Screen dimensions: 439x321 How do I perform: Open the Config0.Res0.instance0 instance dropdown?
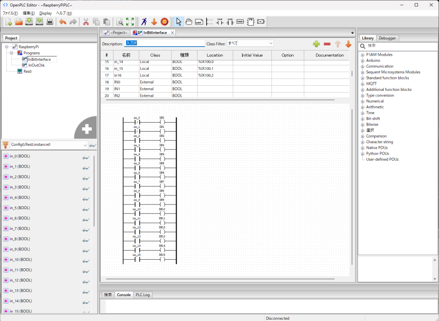pyautogui.click(x=49, y=145)
